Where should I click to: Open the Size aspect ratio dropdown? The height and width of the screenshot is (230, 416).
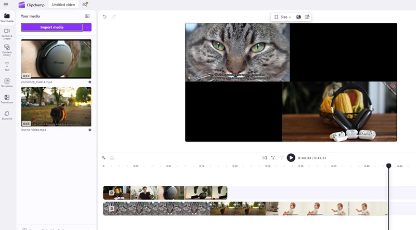pos(282,17)
